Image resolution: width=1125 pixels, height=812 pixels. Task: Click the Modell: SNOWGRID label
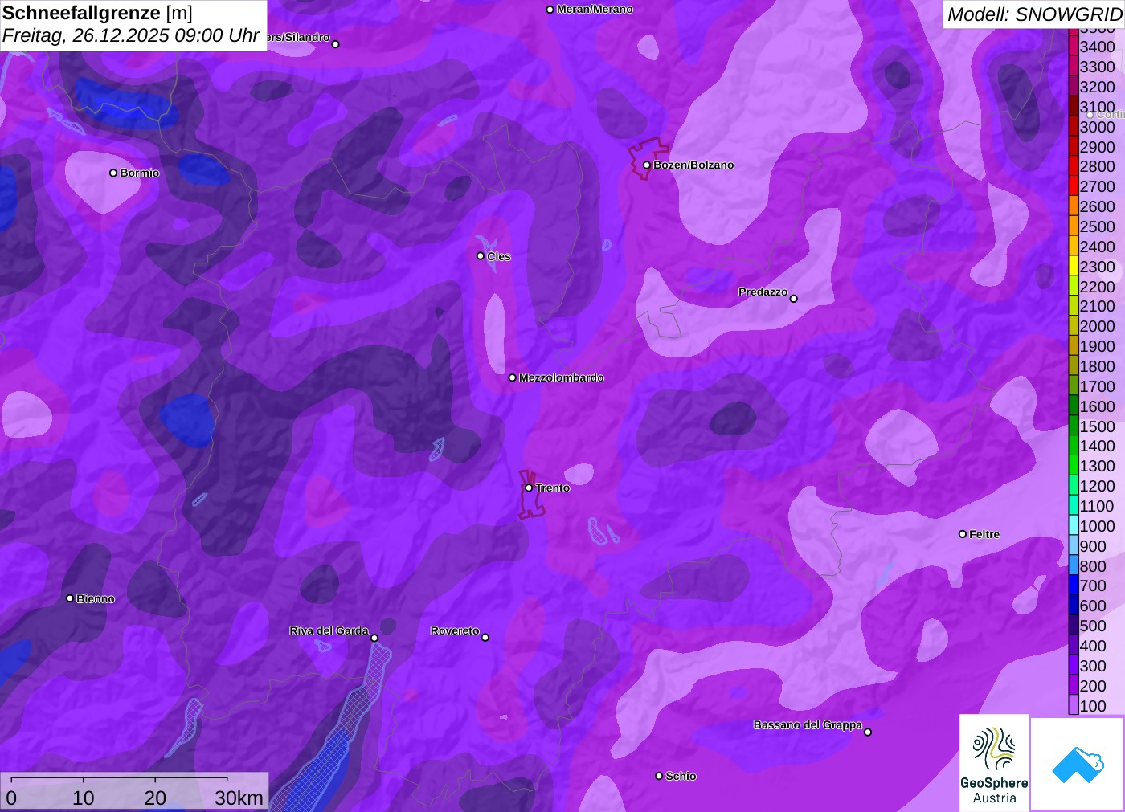coord(1034,14)
